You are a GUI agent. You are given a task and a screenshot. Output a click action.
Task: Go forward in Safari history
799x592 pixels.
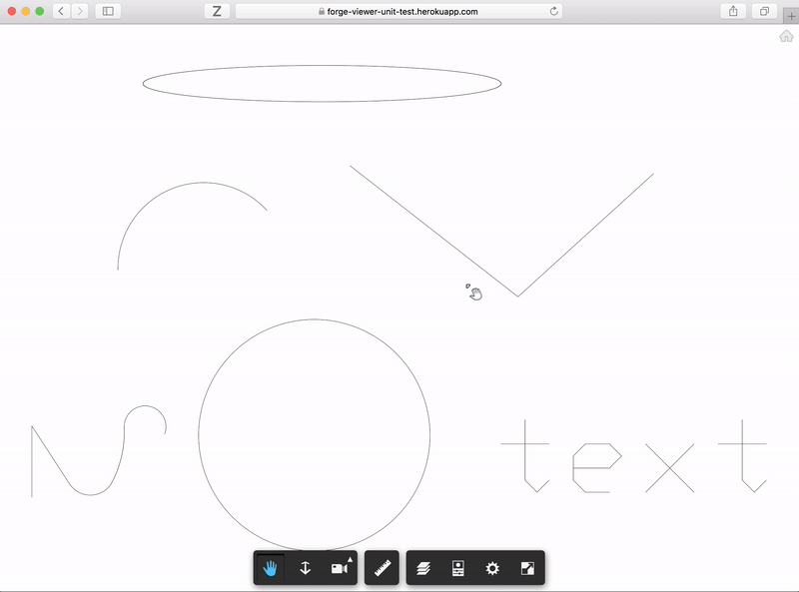[80, 11]
